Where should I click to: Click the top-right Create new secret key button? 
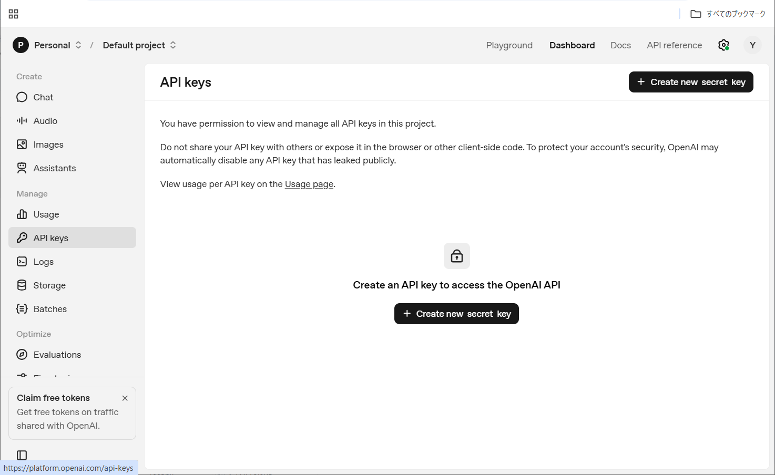point(691,82)
